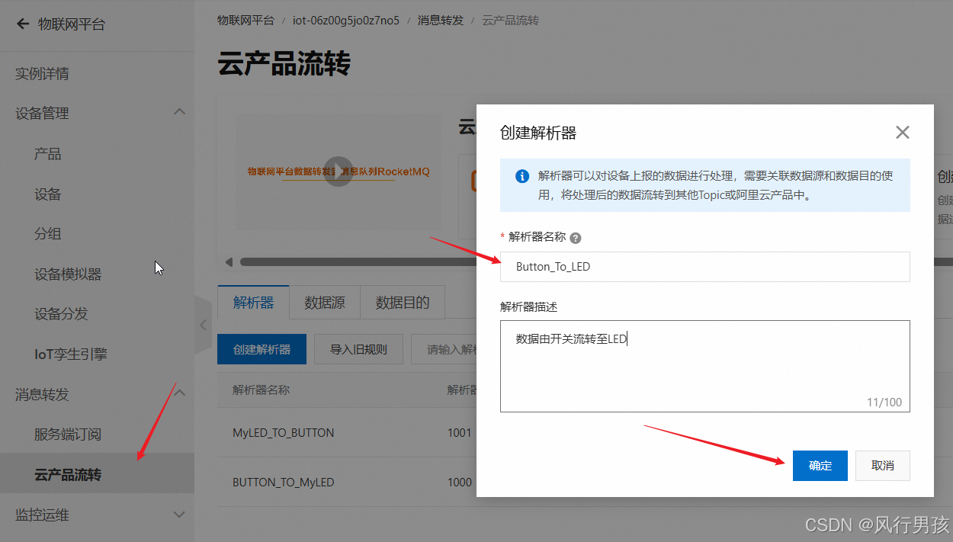Collapse the sidebar using the chevron handle
This screenshot has height=542, width=953.
[203, 325]
